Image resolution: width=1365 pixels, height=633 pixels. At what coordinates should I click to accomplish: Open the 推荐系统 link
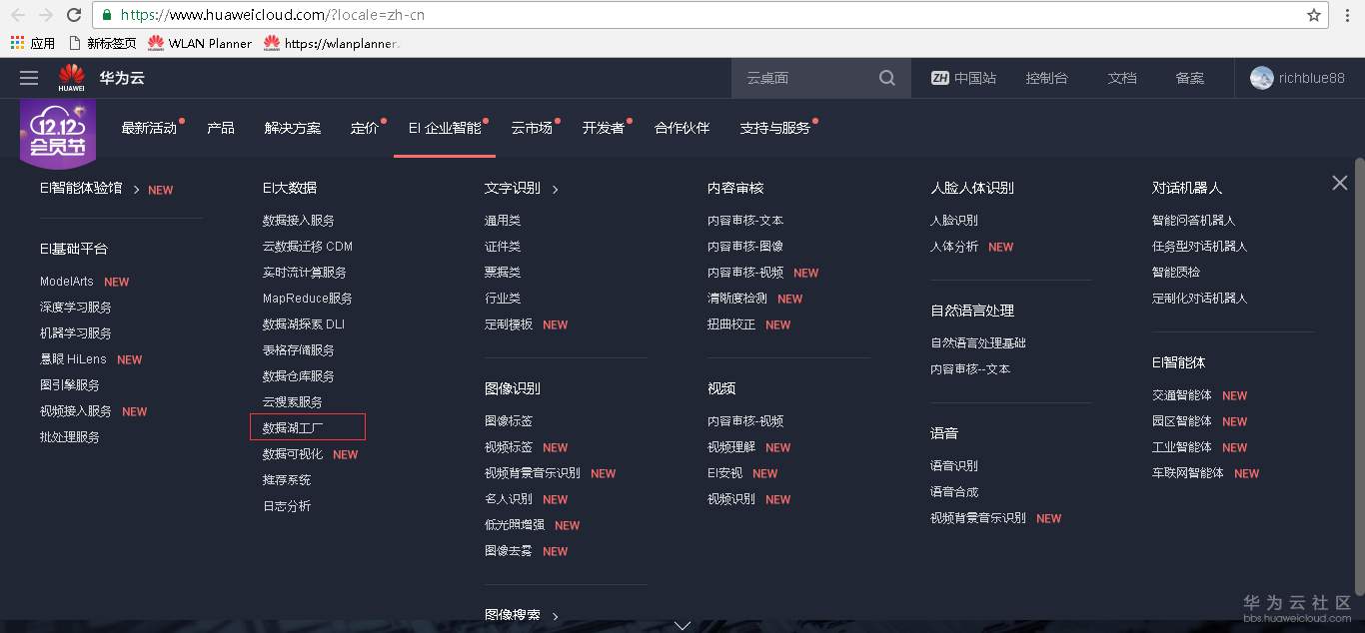(x=287, y=480)
